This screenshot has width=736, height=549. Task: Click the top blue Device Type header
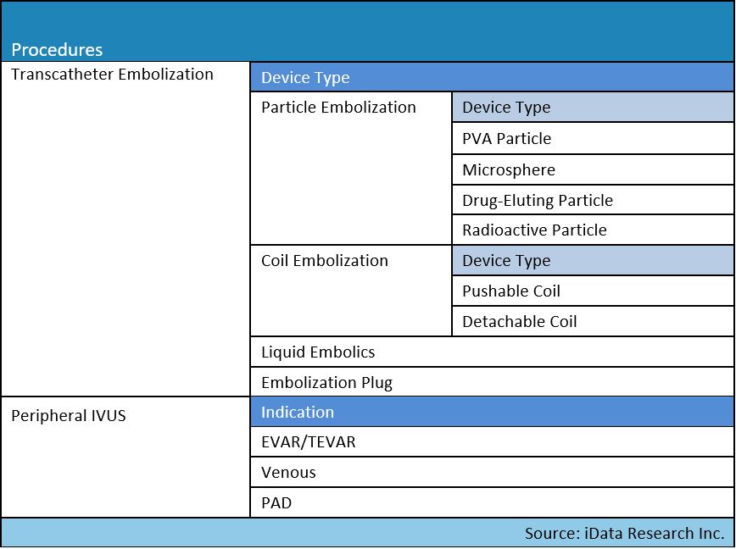click(x=492, y=77)
